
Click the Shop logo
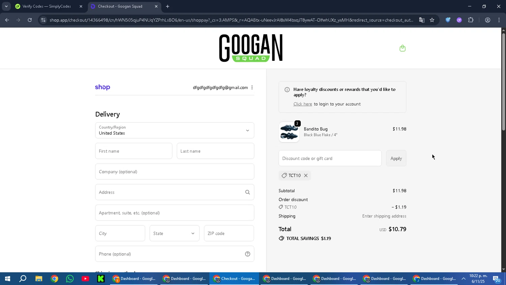(x=103, y=87)
